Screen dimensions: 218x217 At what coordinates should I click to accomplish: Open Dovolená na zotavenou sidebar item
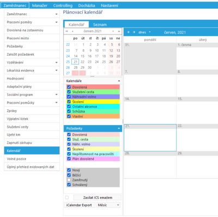(x=32, y=30)
